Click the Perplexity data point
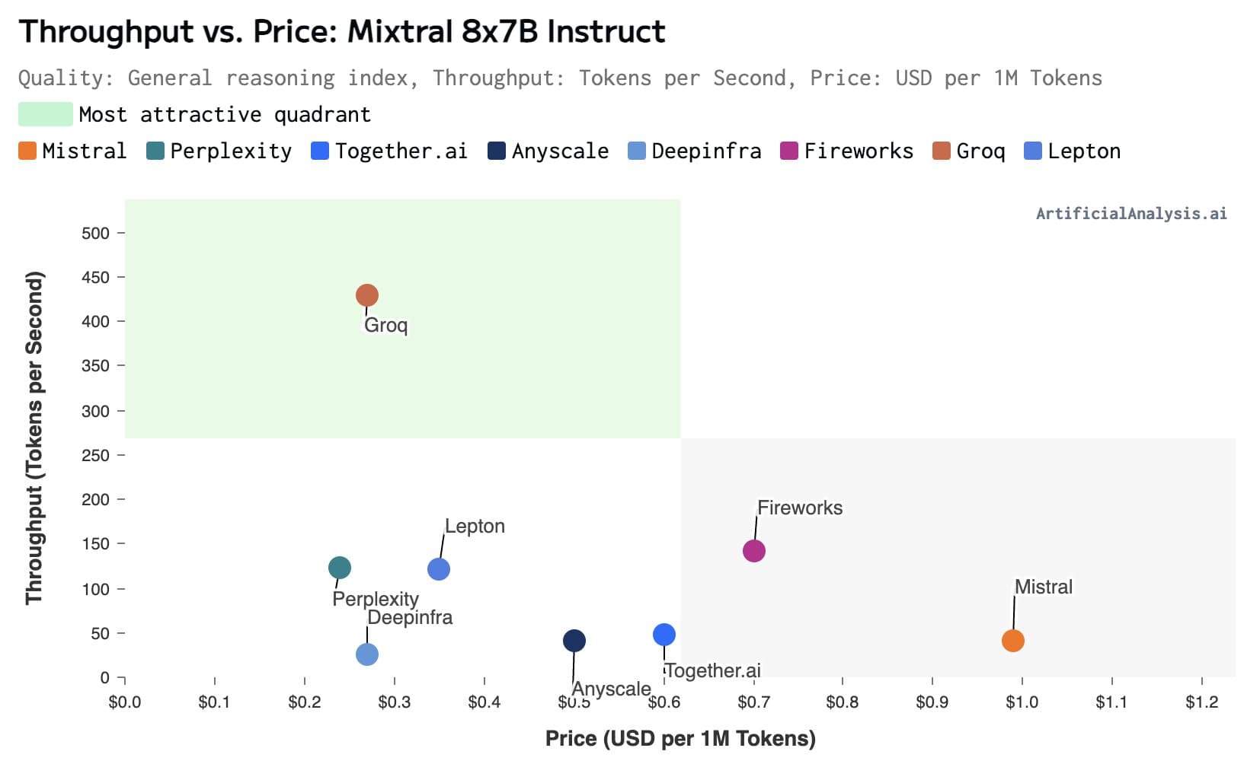 (339, 568)
